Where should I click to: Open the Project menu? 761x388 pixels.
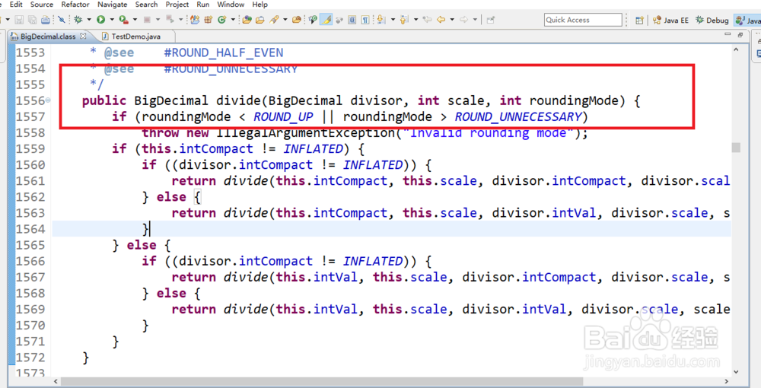[x=177, y=5]
